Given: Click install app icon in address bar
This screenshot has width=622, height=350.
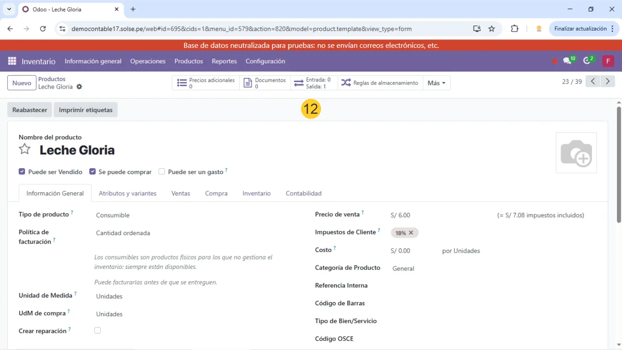Looking at the screenshot, I should click(x=477, y=29).
